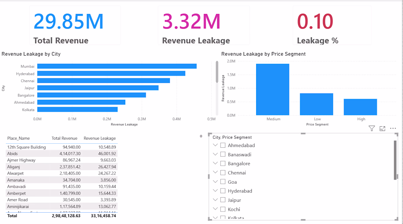Click 'Revenue Leakage by Price Segment' title
This screenshot has width=403, height=224.
263,54
